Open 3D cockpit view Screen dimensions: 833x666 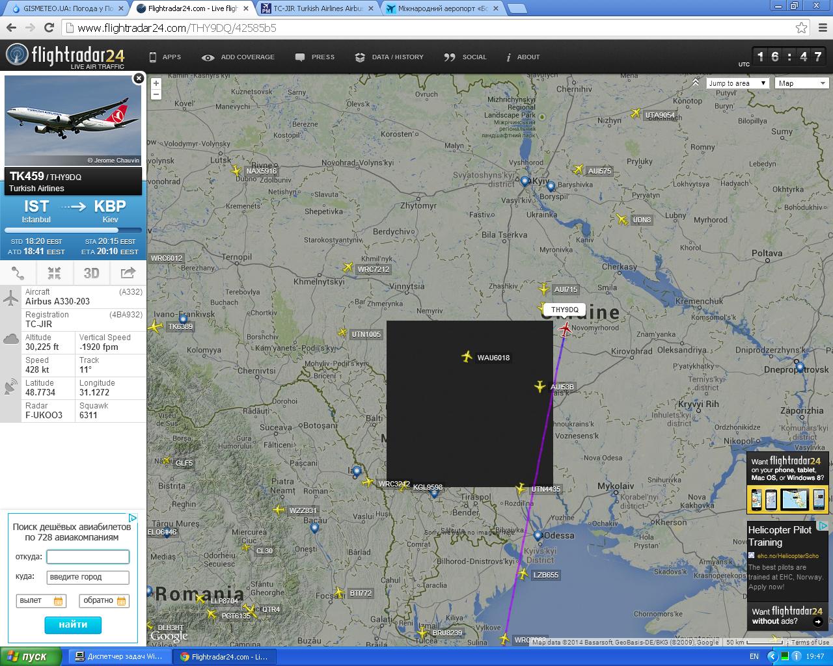point(91,273)
